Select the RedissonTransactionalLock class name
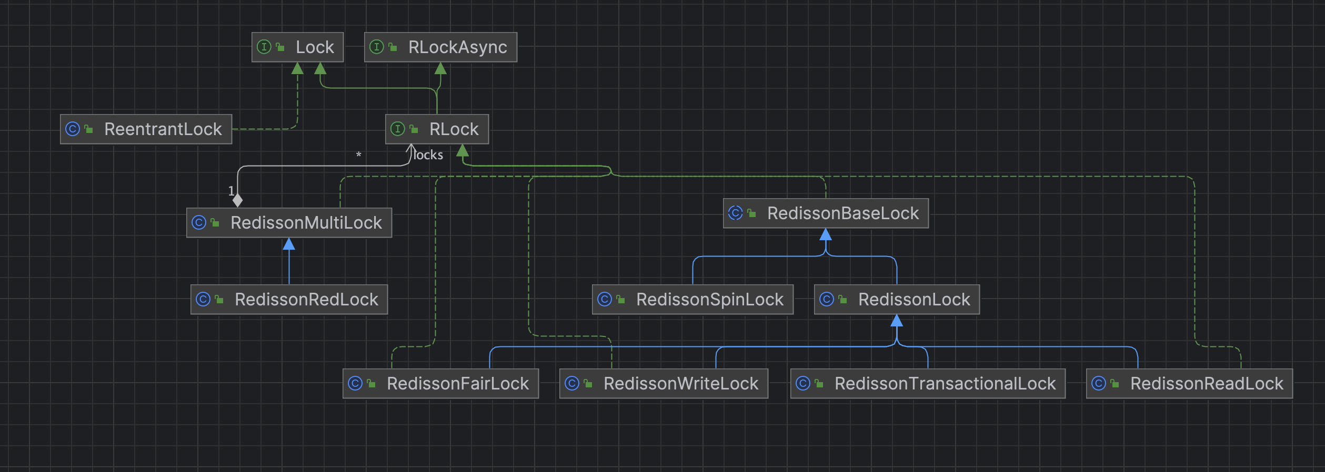Screen dimensions: 1325x472 tap(945, 384)
